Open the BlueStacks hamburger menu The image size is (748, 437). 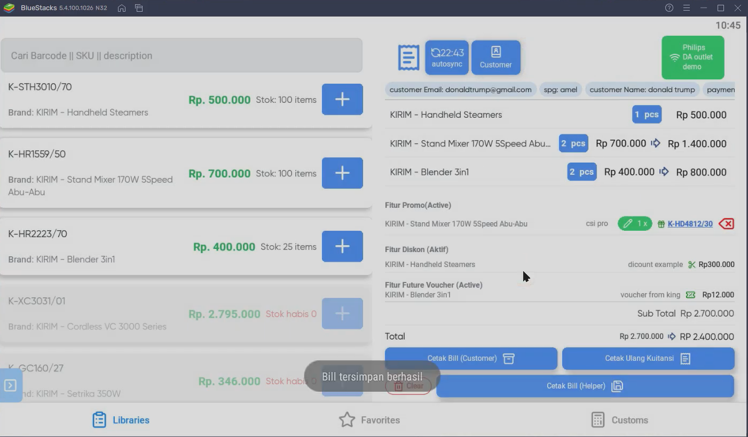[x=687, y=8]
